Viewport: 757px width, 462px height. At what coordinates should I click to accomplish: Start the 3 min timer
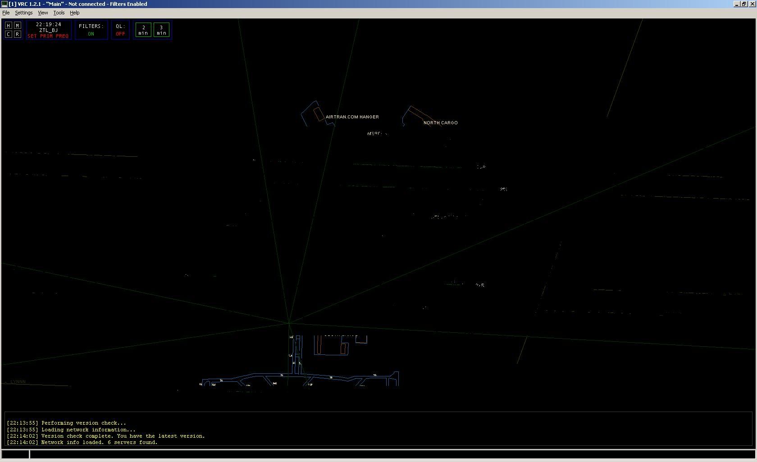point(161,30)
